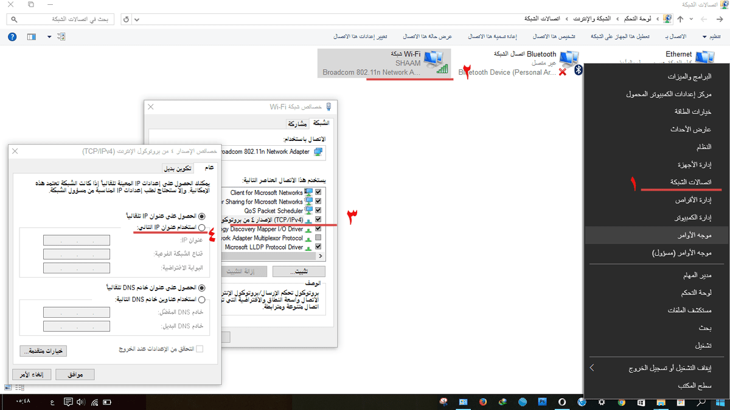
Task: Click تعطيل هذا الجهاز على الشبكة toolbar button
Action: (622, 36)
